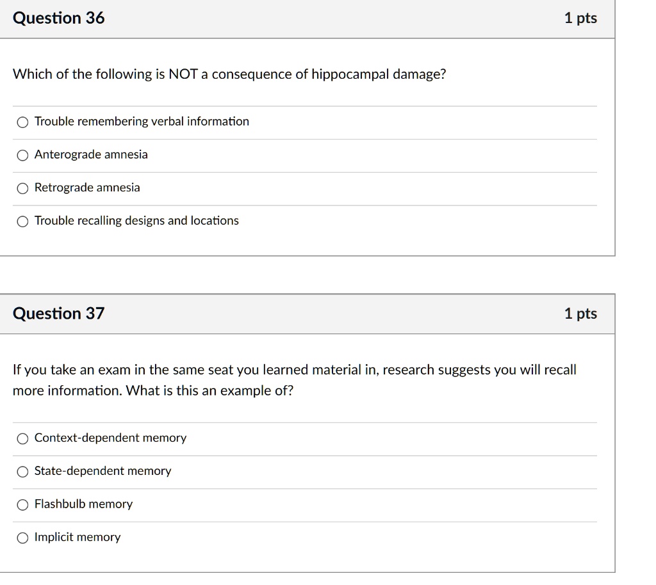This screenshot has width=656, height=585.
Task: Select the 'Flashbulb memory' answer
Action: click(x=22, y=504)
